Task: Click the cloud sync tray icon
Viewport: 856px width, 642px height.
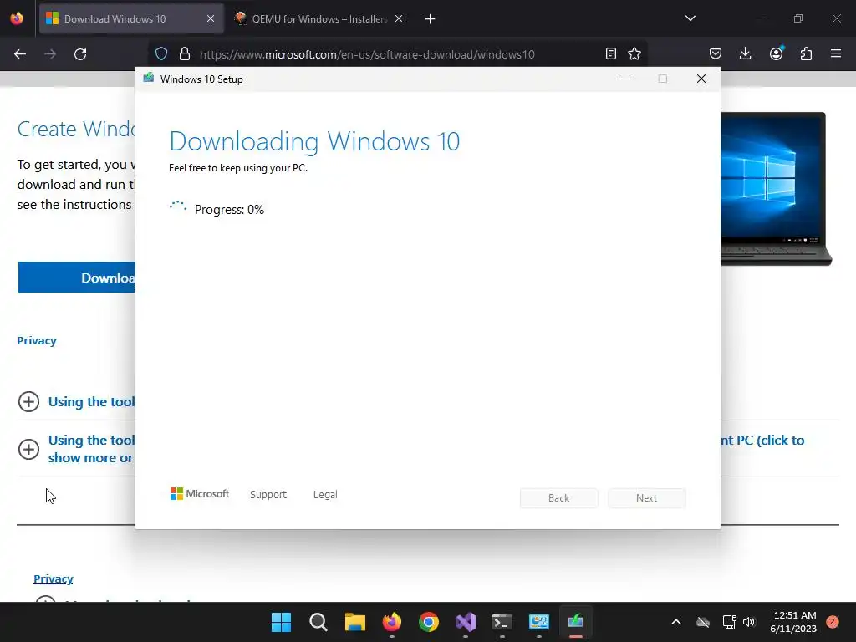Action: (x=703, y=622)
